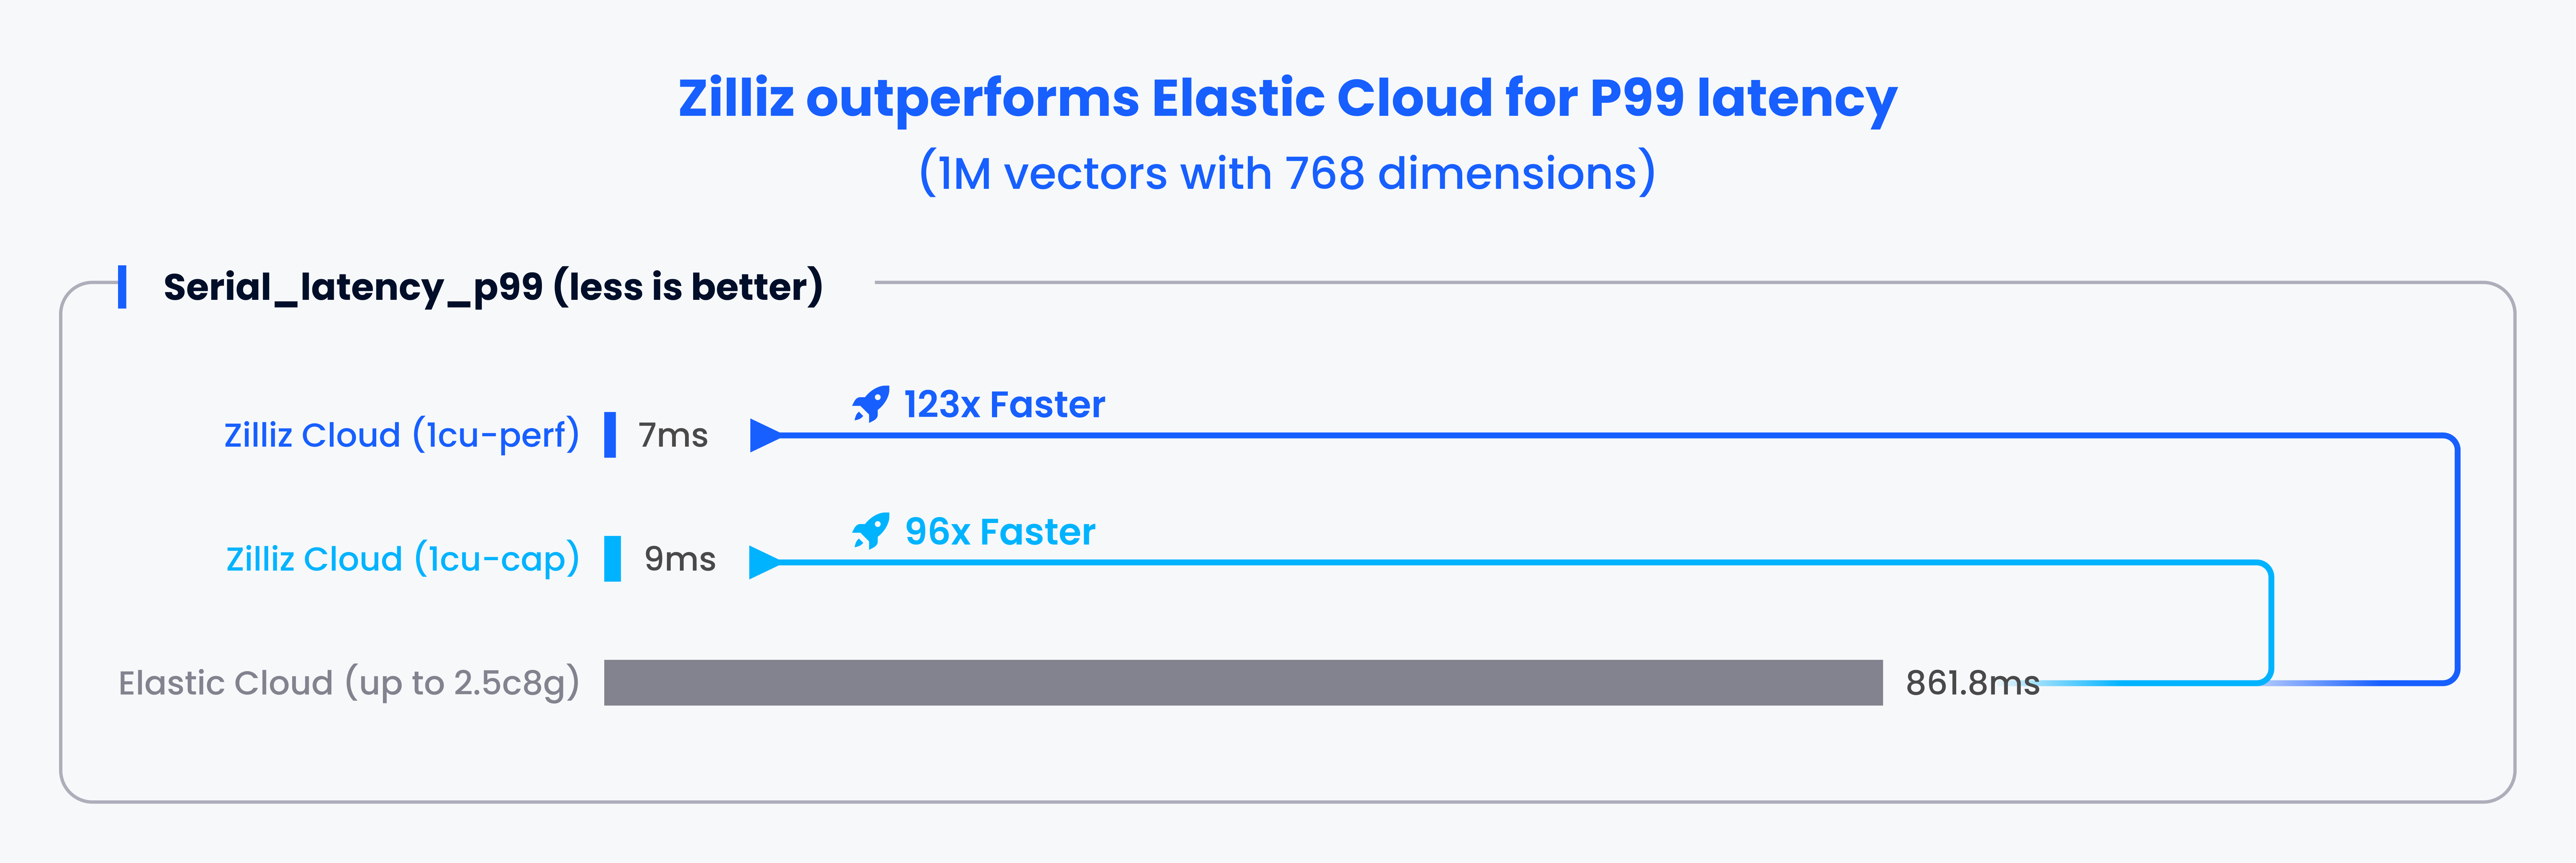Click the dark blue connector line's right vertical segment
The height and width of the screenshot is (863, 2576).
click(x=2456, y=560)
